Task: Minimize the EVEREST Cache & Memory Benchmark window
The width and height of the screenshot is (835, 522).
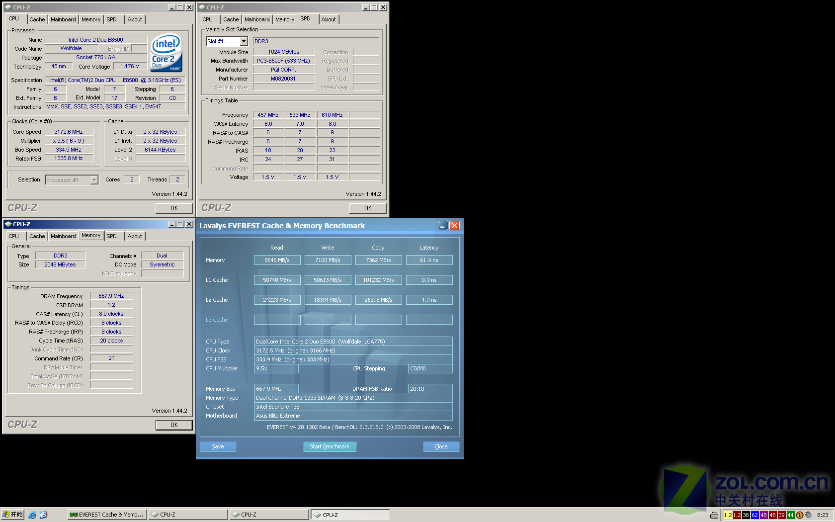Action: [443, 226]
